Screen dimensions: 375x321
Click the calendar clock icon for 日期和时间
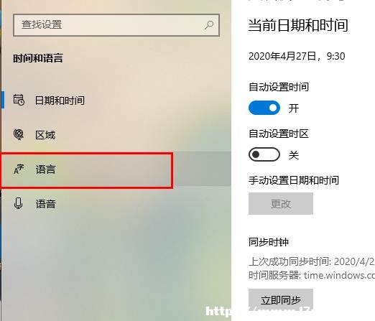click(x=19, y=100)
